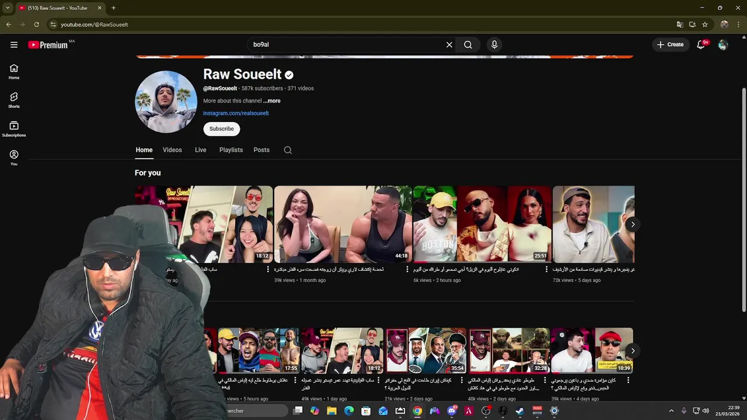The width and height of the screenshot is (747, 420).
Task: Expand channel description with ...more
Action: tap(271, 101)
